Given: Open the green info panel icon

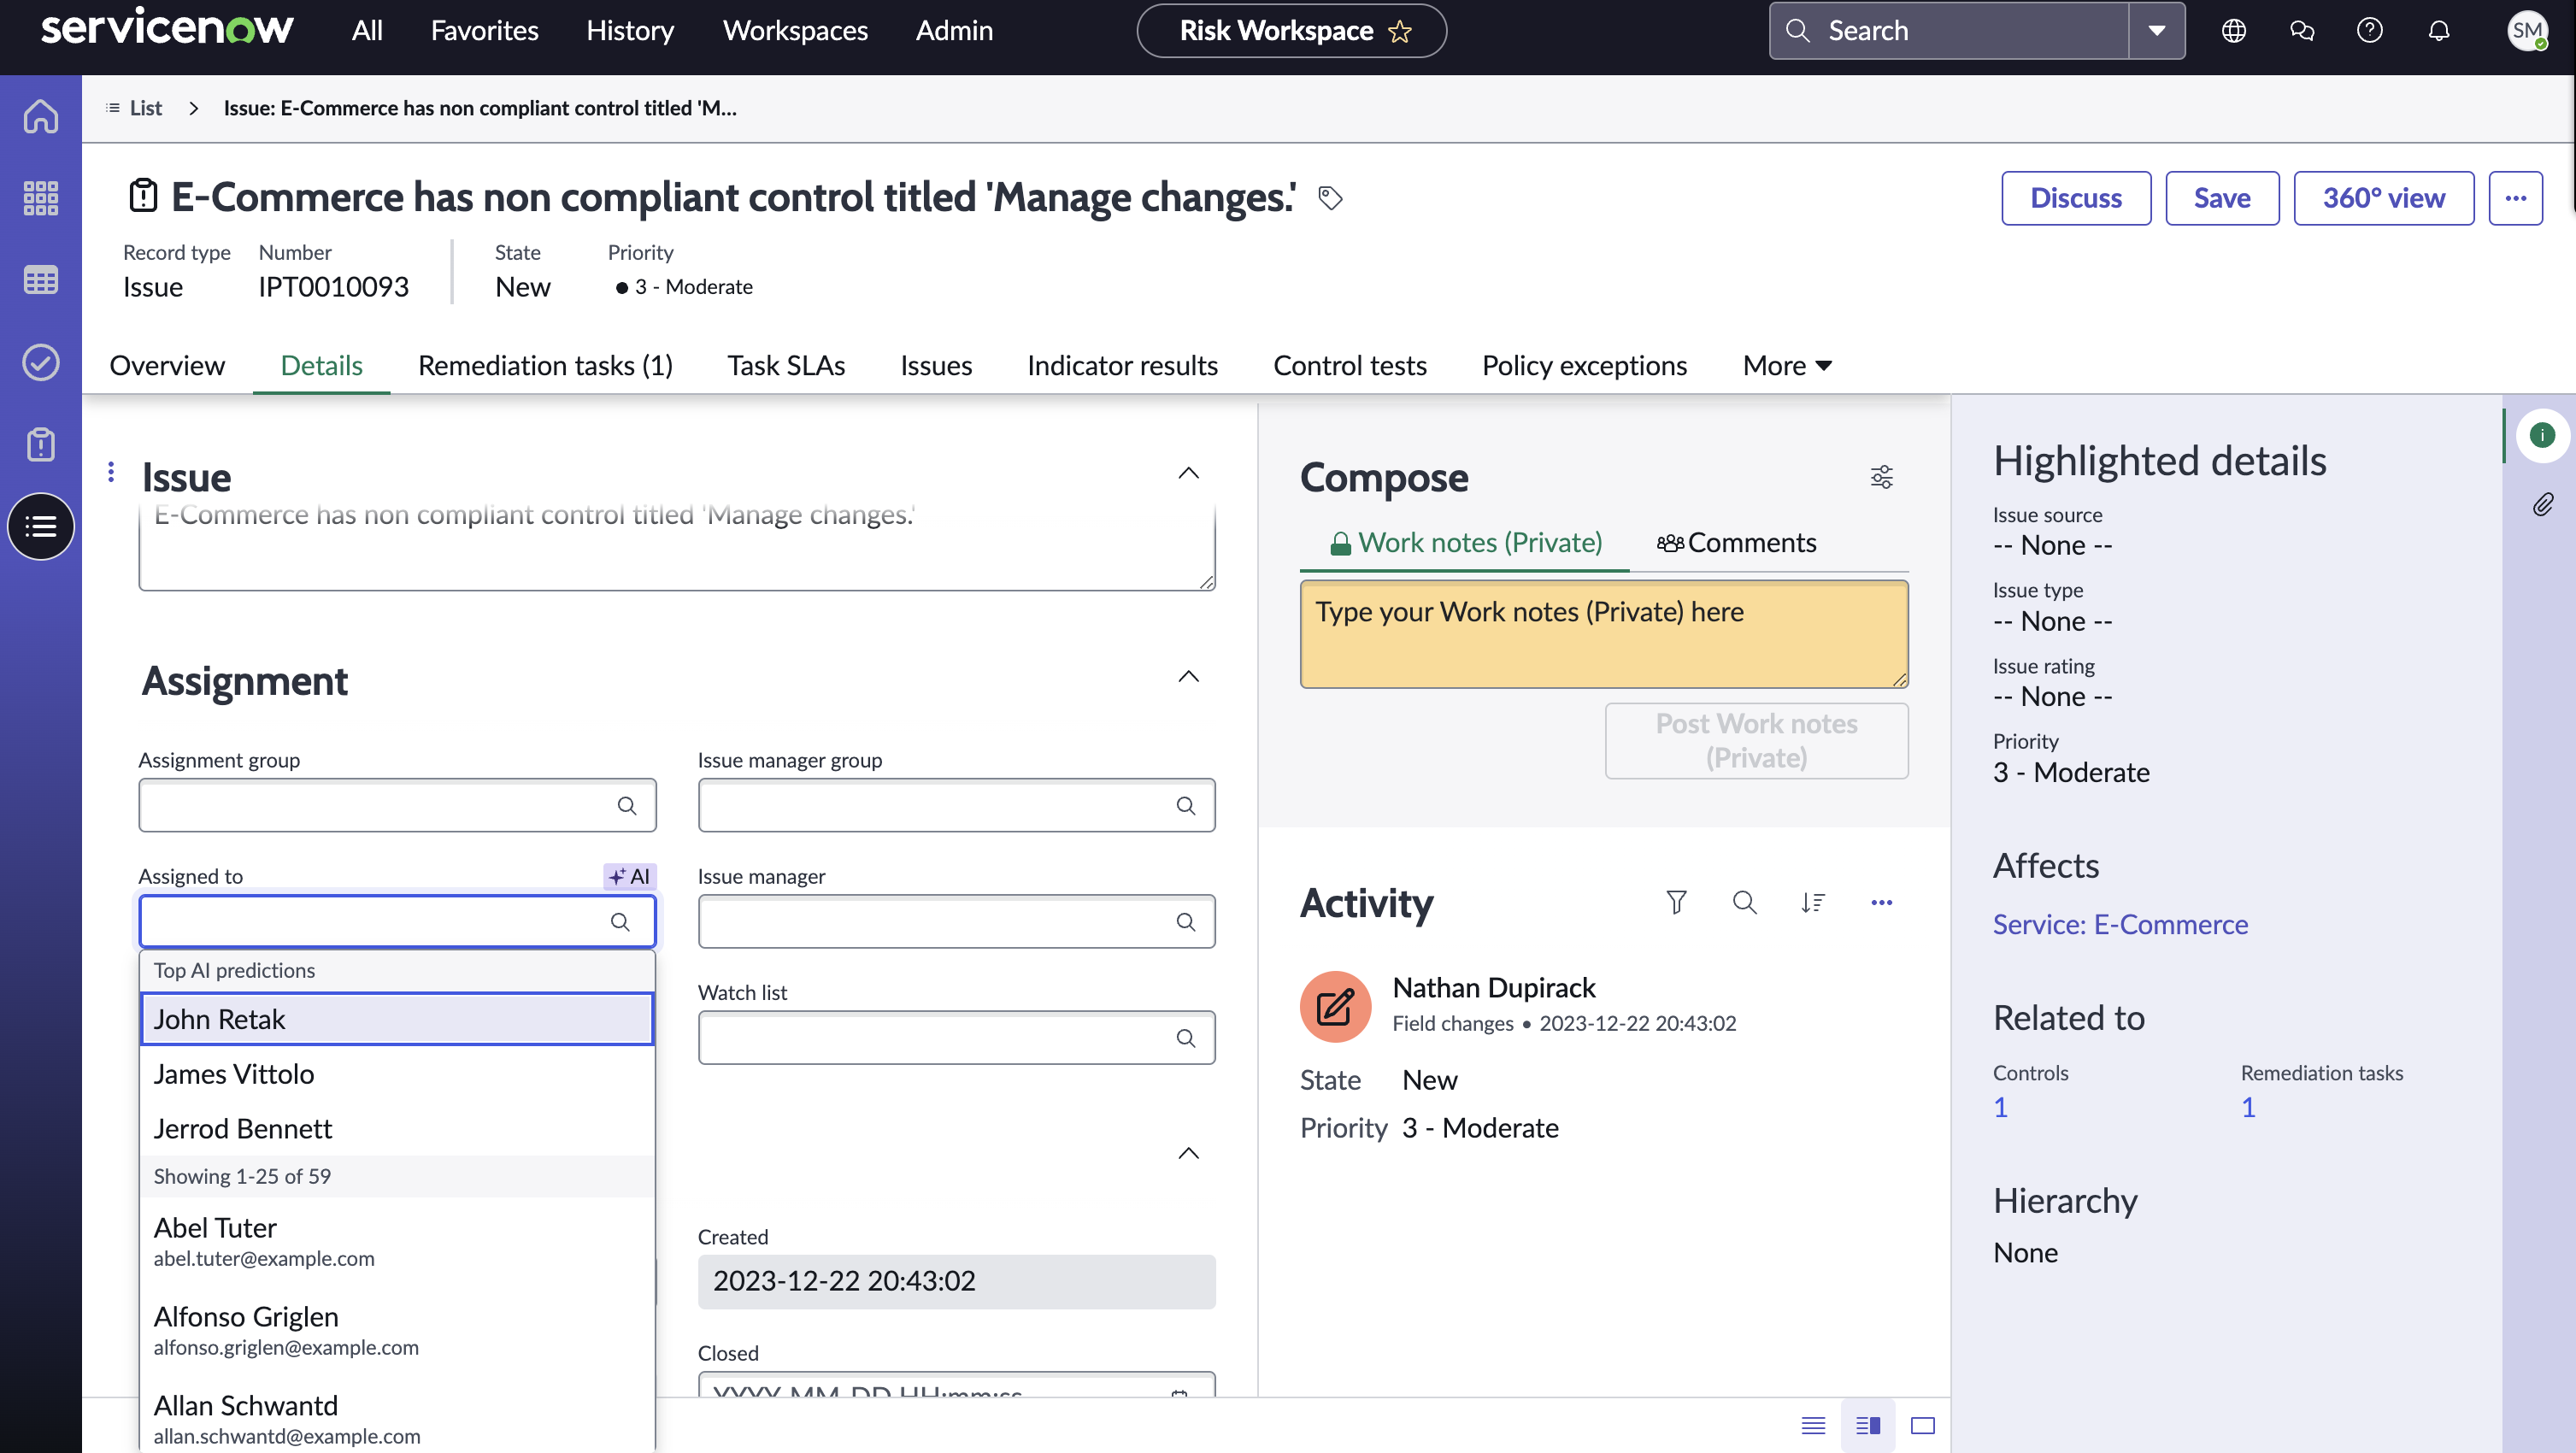Looking at the screenshot, I should coord(2543,435).
